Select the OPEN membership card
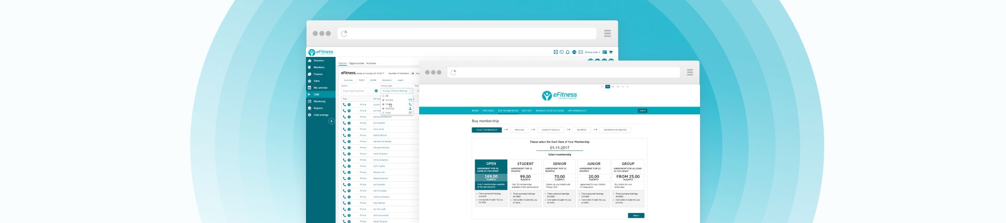 point(491,183)
